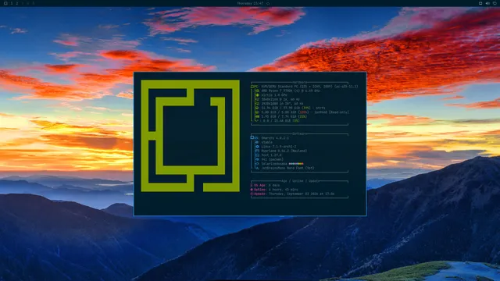Click 'Virtio 1.0 GPU' text
This screenshot has width=500, height=281.
coord(274,95)
